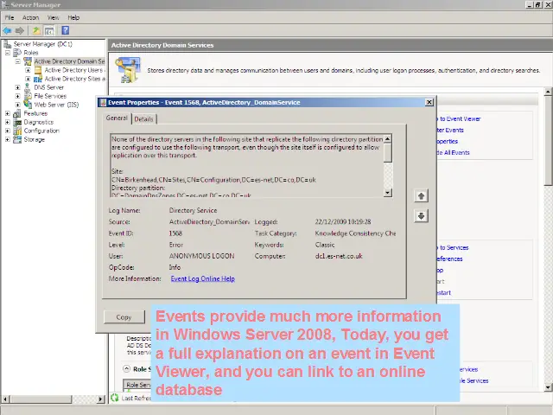Viewport: 553px width, 415px height.
Task: Switch to the Details tab
Action: (x=144, y=119)
